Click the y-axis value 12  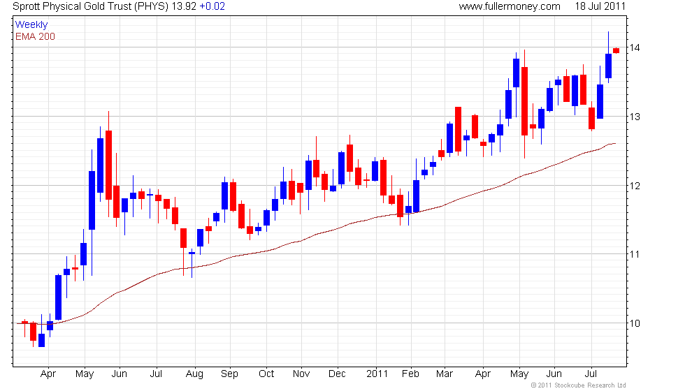pyautogui.click(x=635, y=186)
